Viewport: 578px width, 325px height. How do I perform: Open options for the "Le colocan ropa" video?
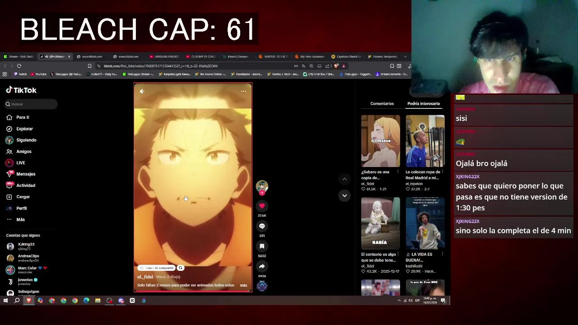[442, 172]
